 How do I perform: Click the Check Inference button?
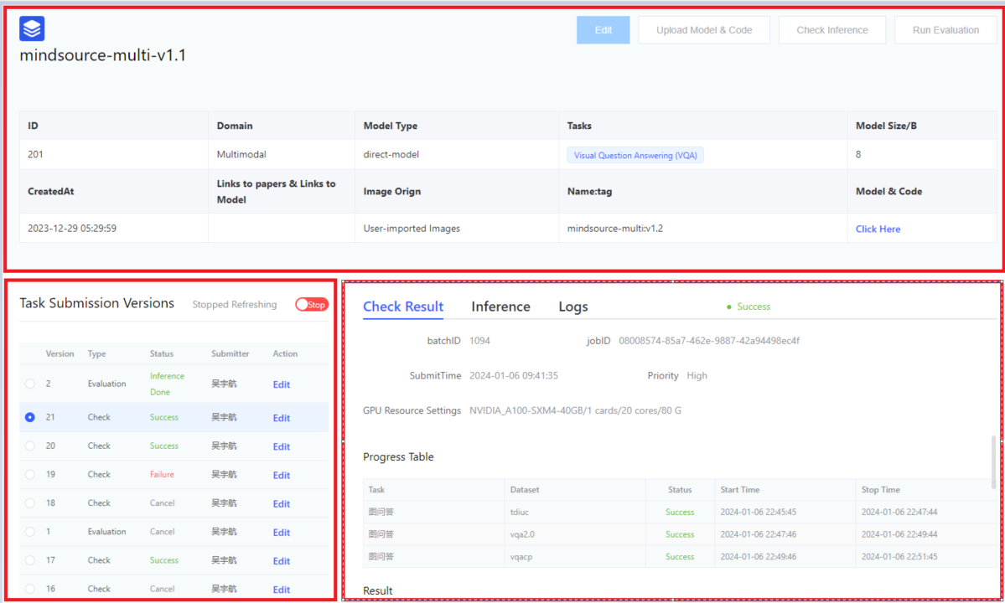tap(831, 30)
